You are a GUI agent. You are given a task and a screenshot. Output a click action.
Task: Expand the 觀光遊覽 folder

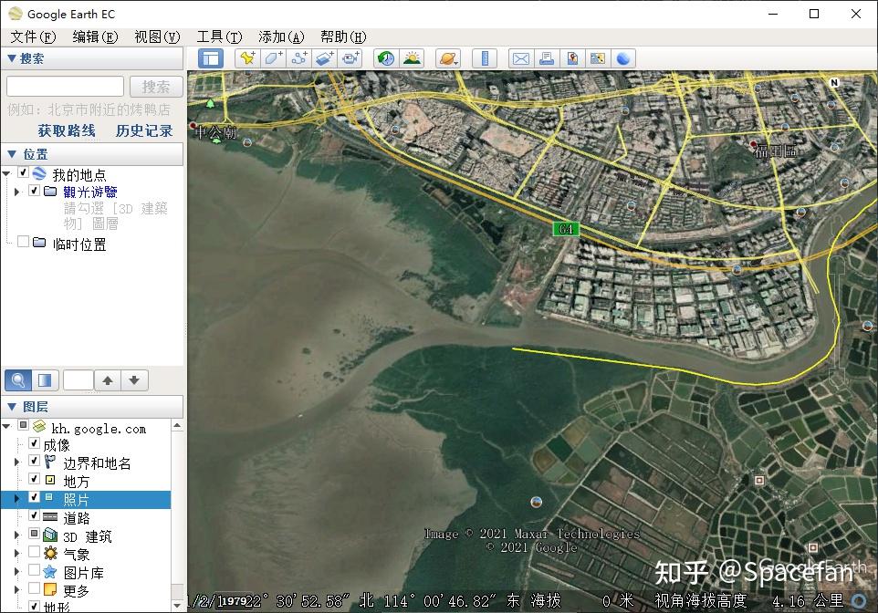16,192
